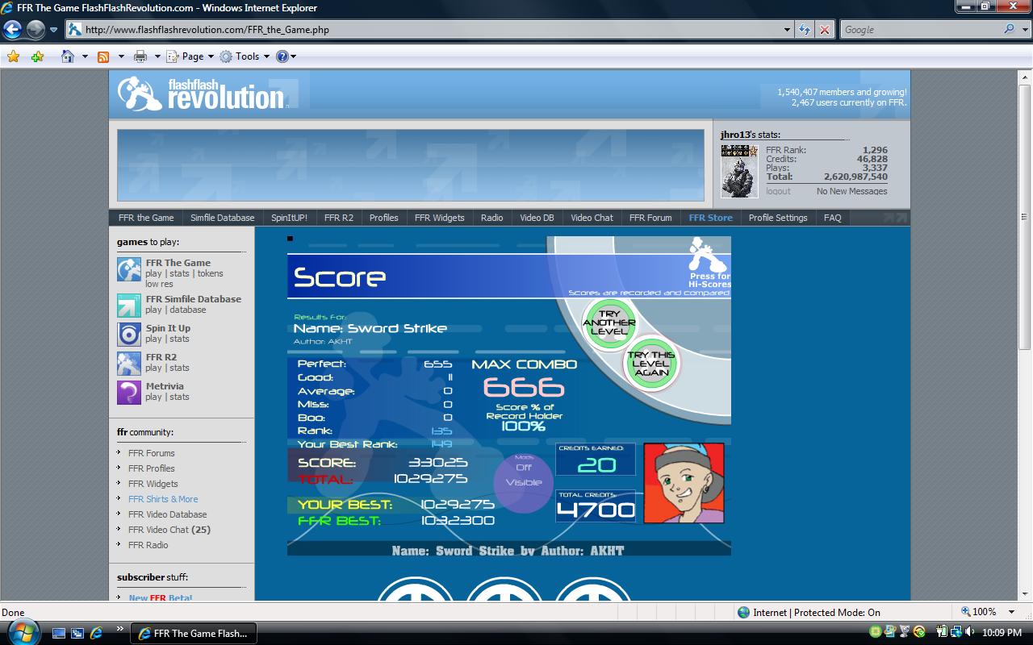Open the FFR Forum nav item
This screenshot has width=1033, height=645.
pos(650,218)
